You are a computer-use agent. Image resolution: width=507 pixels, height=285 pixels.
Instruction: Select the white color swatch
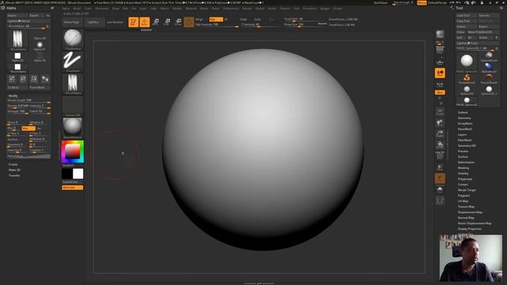(78, 174)
